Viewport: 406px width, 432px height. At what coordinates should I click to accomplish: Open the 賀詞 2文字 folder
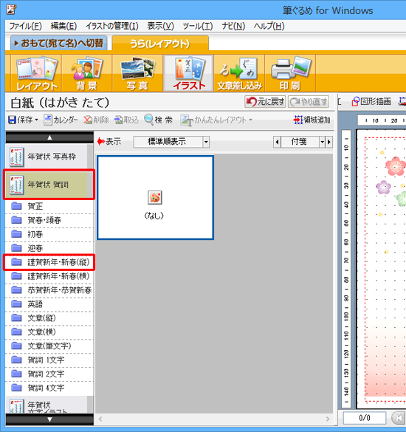tap(49, 374)
